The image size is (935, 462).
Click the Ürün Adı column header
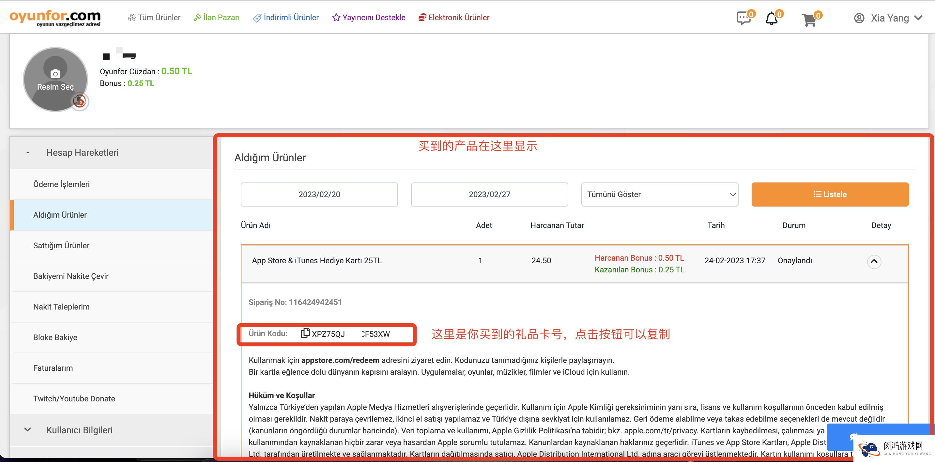point(255,225)
